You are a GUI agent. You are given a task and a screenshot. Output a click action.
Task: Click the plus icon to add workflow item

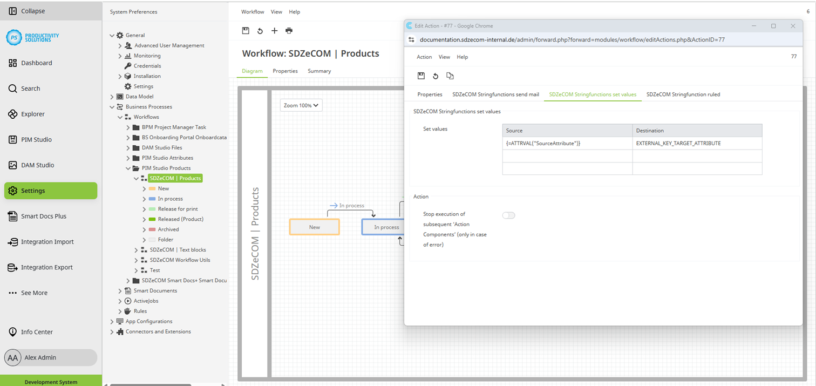(274, 31)
